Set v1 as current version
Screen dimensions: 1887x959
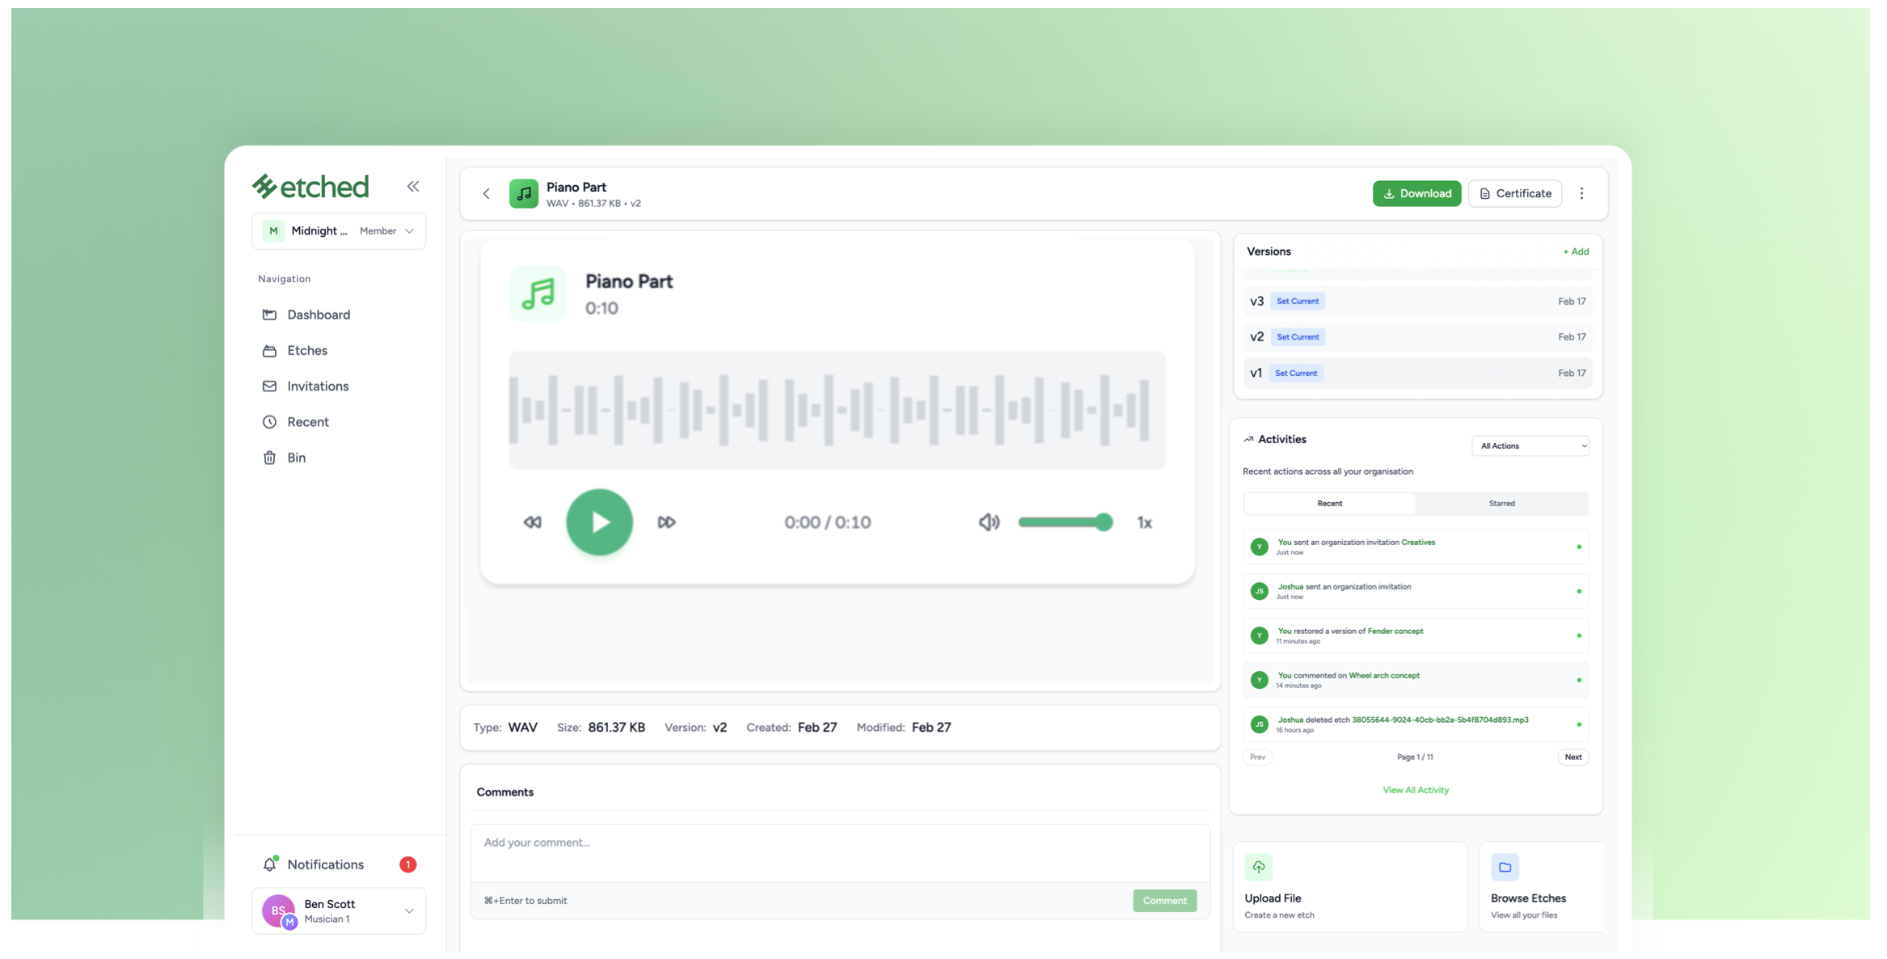click(1295, 374)
